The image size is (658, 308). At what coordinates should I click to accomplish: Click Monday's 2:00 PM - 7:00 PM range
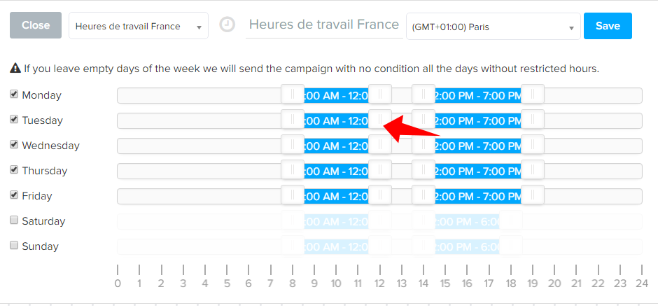[478, 96]
